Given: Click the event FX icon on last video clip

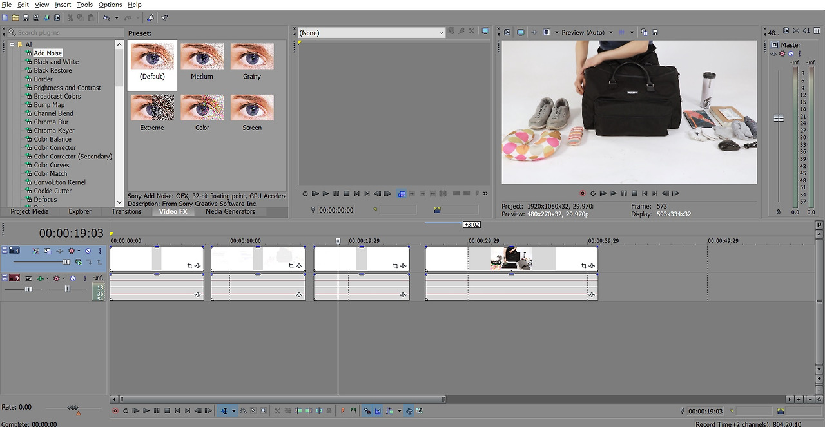Looking at the screenshot, I should 592,265.
